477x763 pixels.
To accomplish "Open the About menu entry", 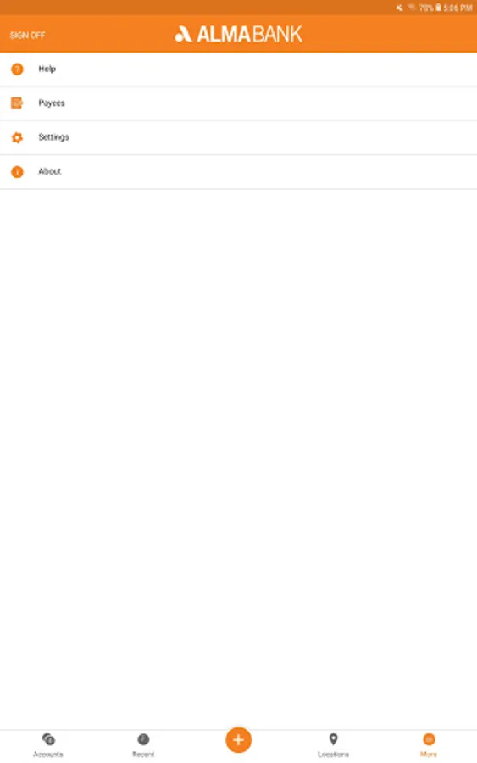I will point(238,172).
